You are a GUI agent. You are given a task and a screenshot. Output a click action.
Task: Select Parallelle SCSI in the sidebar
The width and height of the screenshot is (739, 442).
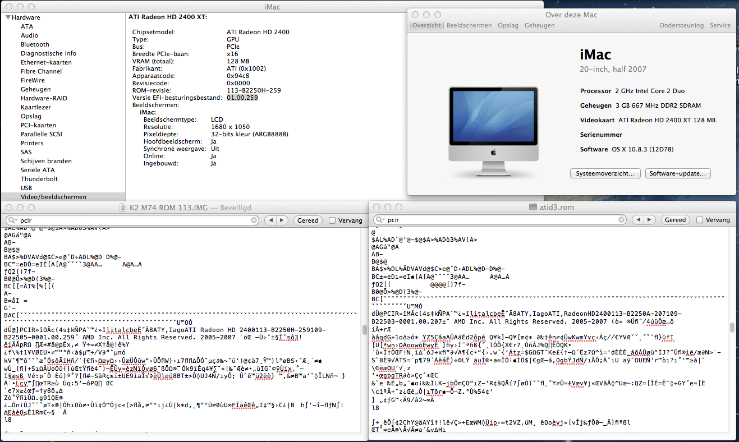[x=42, y=134]
